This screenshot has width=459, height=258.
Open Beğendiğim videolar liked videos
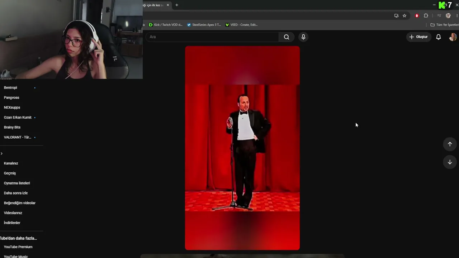(20, 203)
